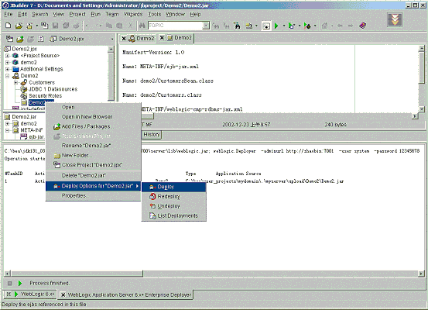The width and height of the screenshot is (428, 310).
Task: Open the TOPIC search combo box dropdown
Action: click(206, 26)
